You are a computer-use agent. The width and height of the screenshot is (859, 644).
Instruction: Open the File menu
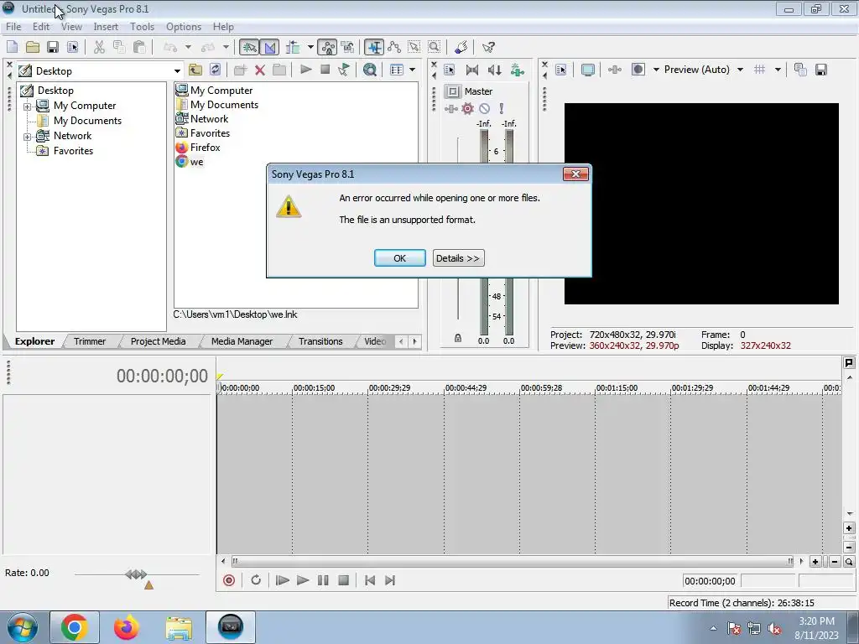click(x=13, y=27)
